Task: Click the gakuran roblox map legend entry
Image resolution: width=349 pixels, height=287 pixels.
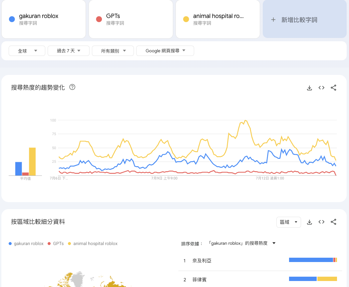Action: click(x=26, y=244)
